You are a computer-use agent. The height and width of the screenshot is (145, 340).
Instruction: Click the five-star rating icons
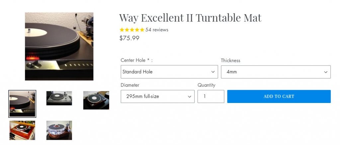pyautogui.click(x=132, y=30)
